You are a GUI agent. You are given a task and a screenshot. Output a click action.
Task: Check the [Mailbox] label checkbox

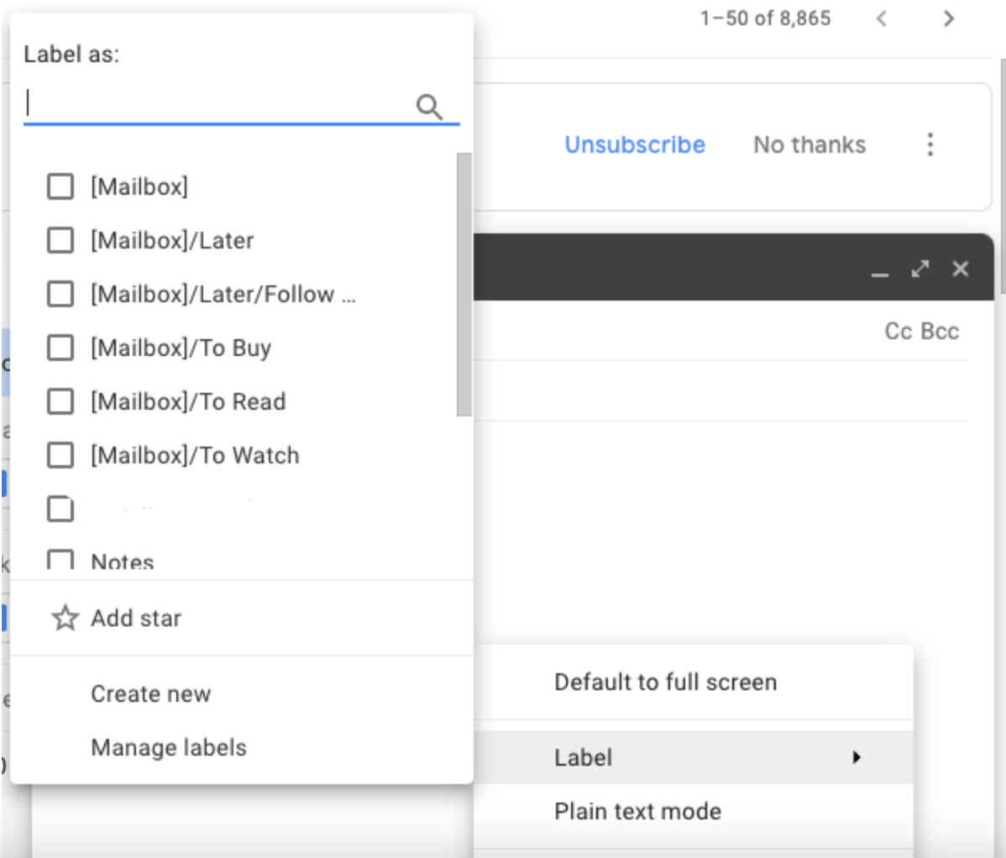pyautogui.click(x=60, y=186)
